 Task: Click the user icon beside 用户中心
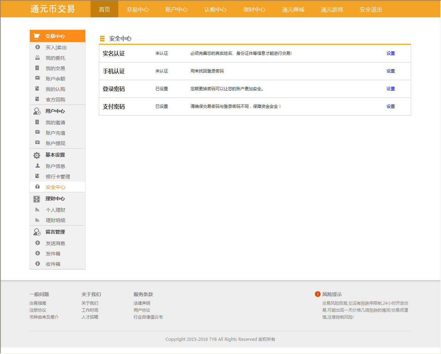coord(37,111)
